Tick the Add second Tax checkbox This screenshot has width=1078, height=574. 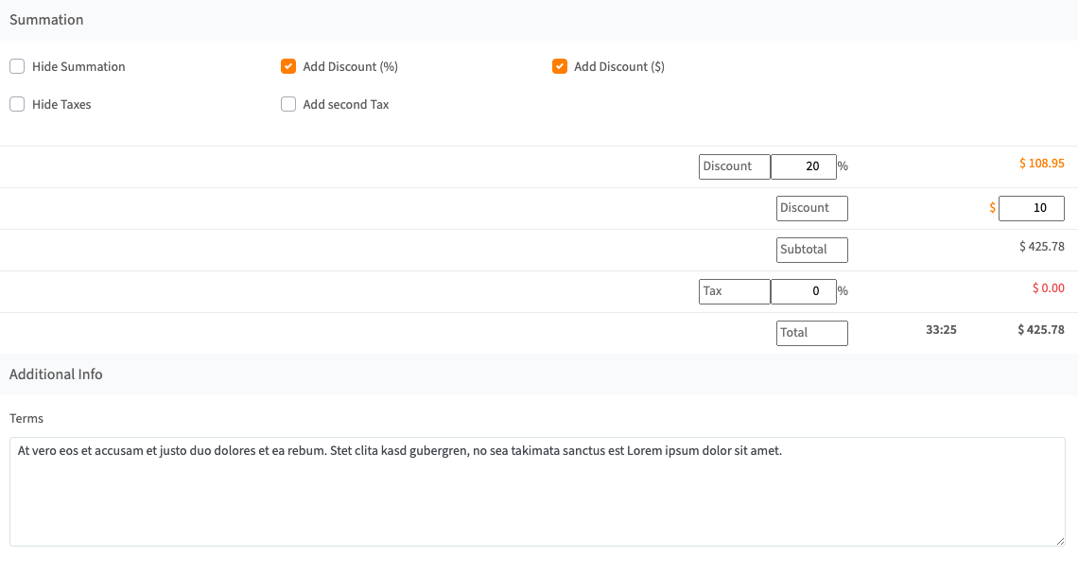click(288, 104)
